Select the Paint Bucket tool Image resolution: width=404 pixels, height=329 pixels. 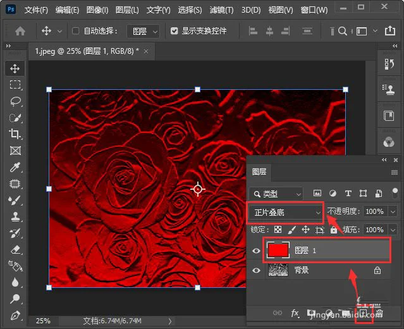click(x=15, y=266)
